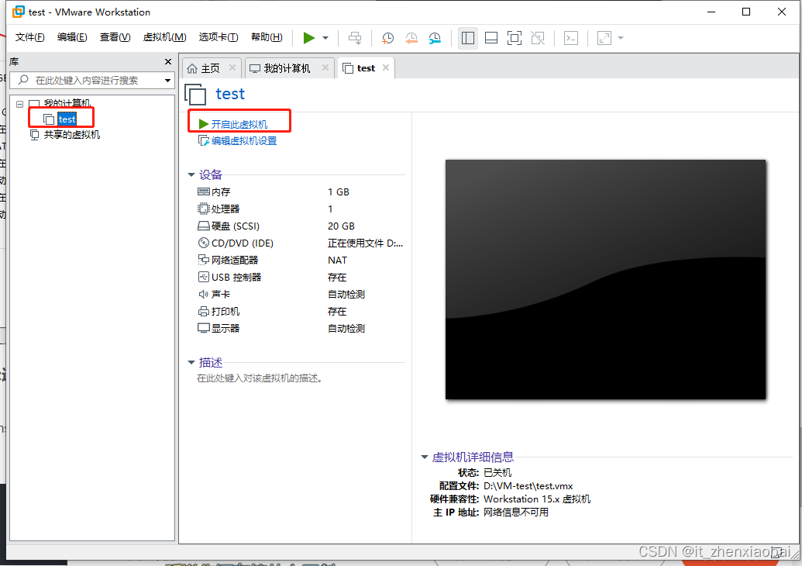Open the snapshot manager wrench icon
This screenshot has height=566, width=802.
click(435, 38)
